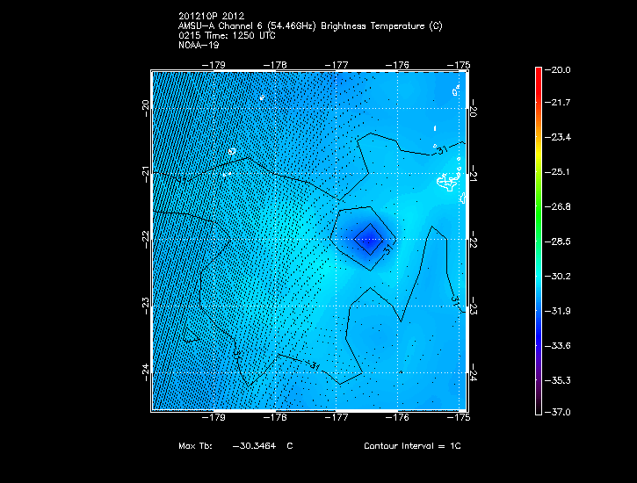The image size is (637, 483).
Task: Click the -30.3464 maximum temperature value
Action: point(254,446)
